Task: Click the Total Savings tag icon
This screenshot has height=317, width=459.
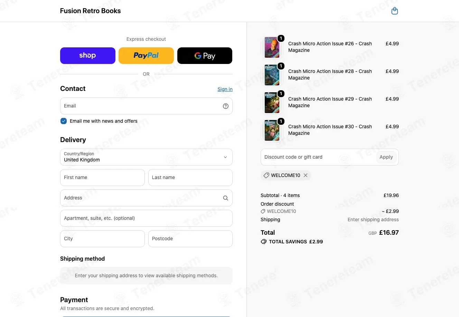Action: coord(264,242)
